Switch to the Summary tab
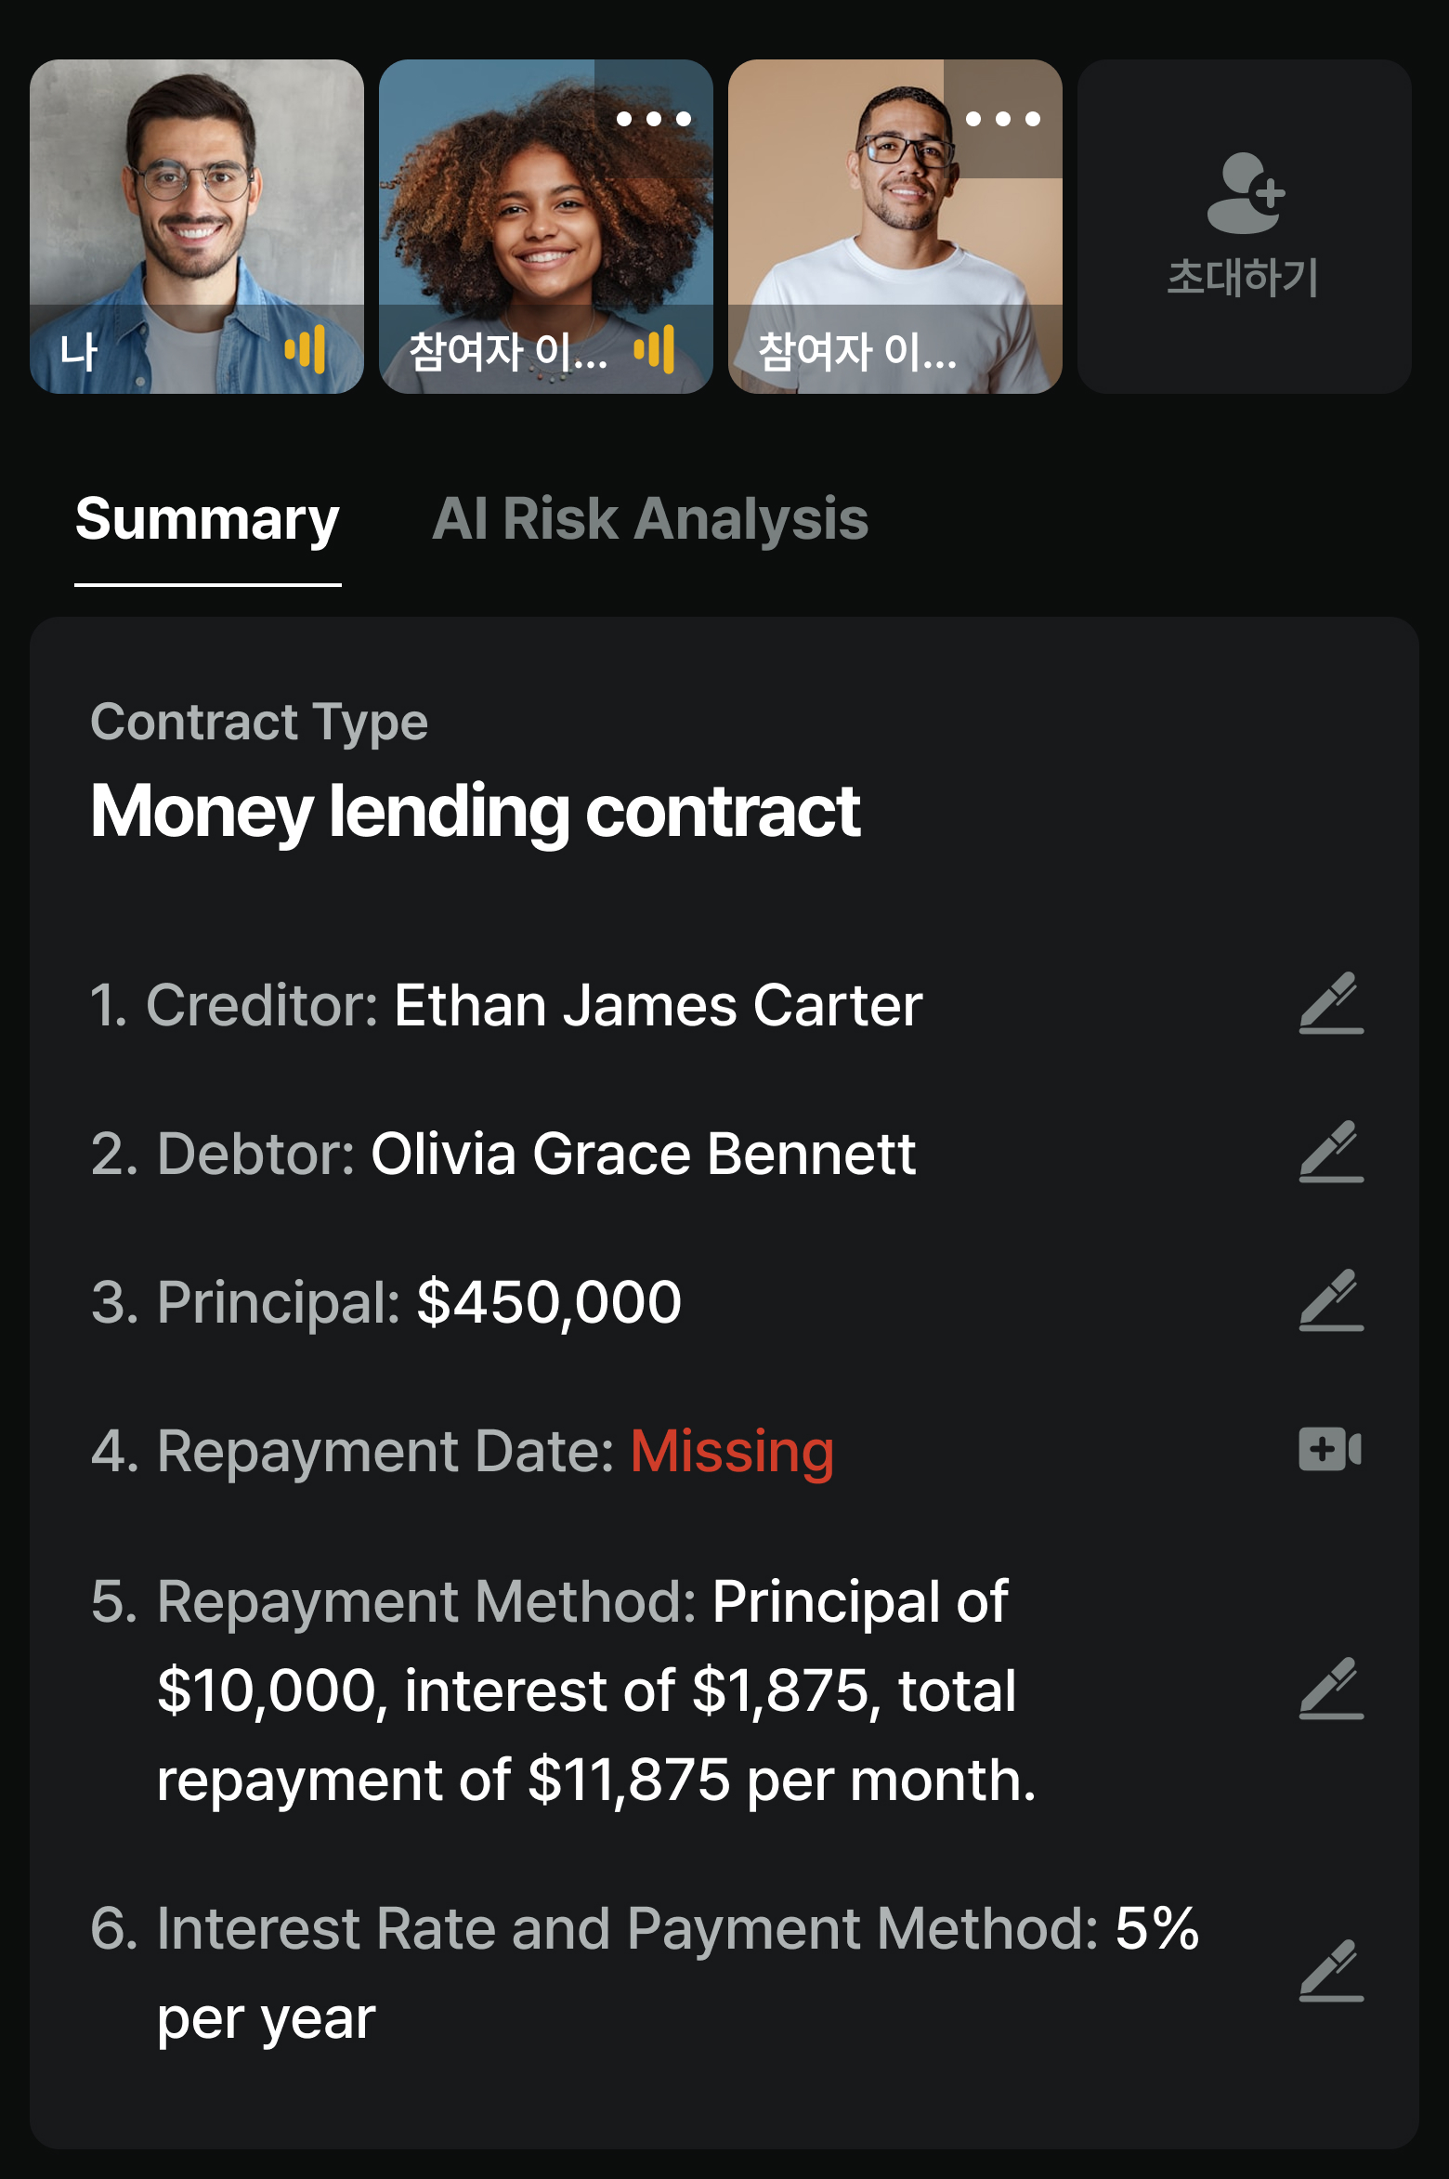Image resolution: width=1449 pixels, height=2179 pixels. pos(207,519)
